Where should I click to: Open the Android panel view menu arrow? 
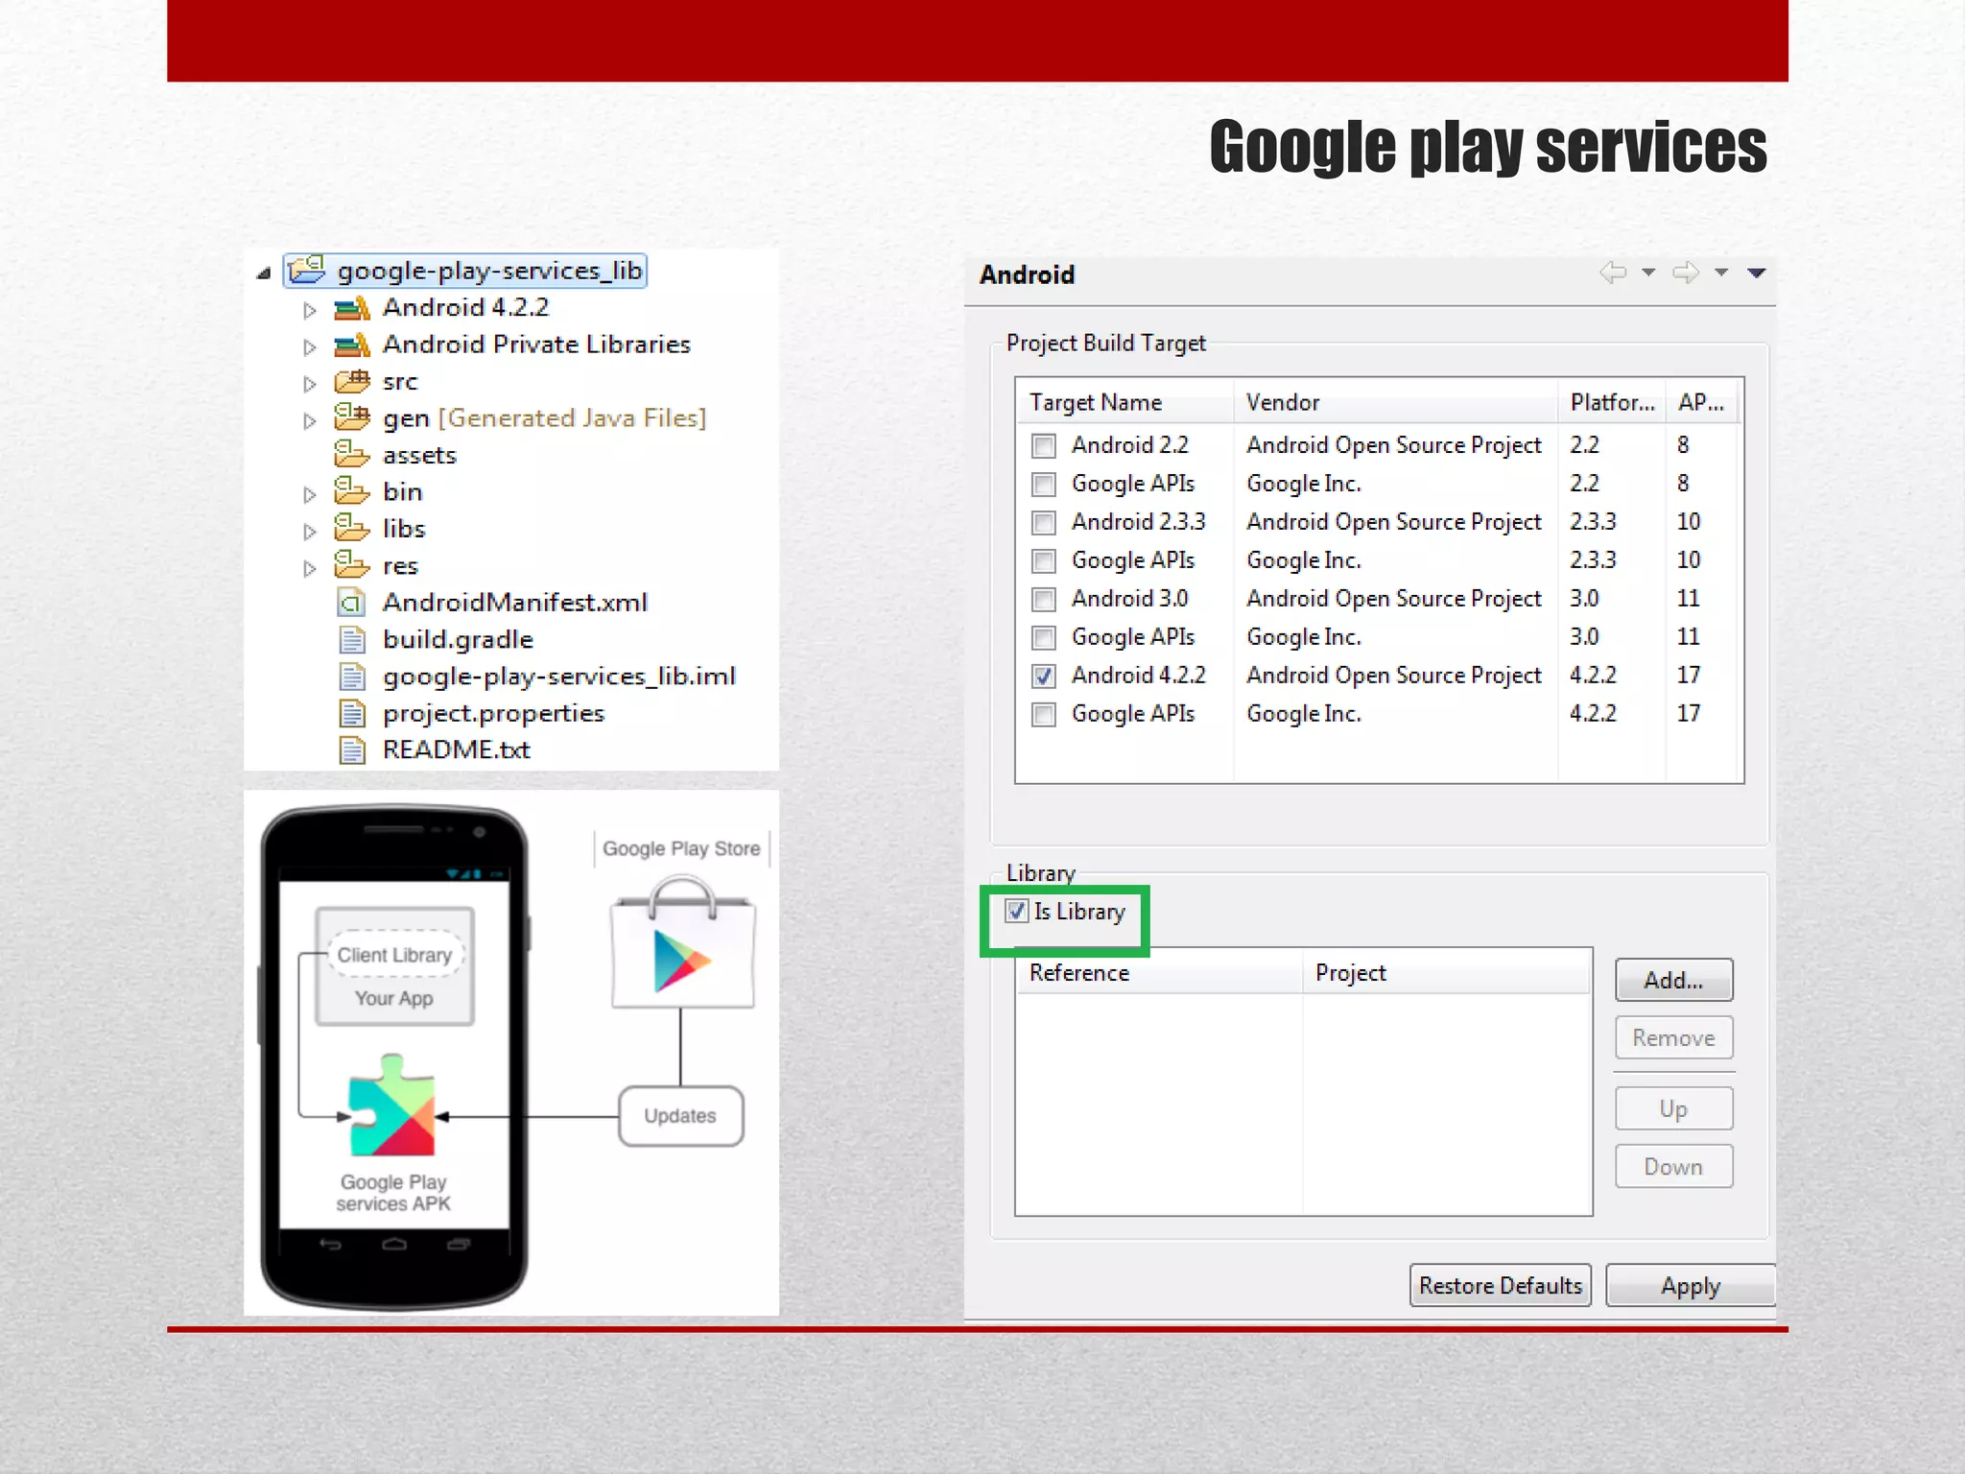(x=1757, y=273)
